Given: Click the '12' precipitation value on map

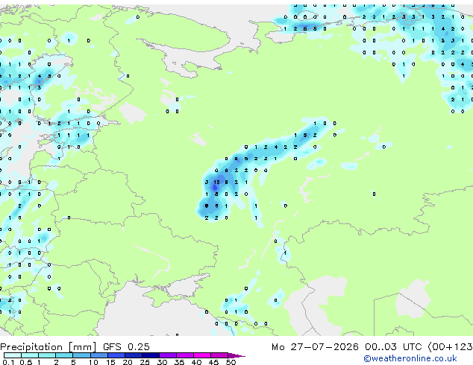Looking at the screenshot, I should click(216, 182).
